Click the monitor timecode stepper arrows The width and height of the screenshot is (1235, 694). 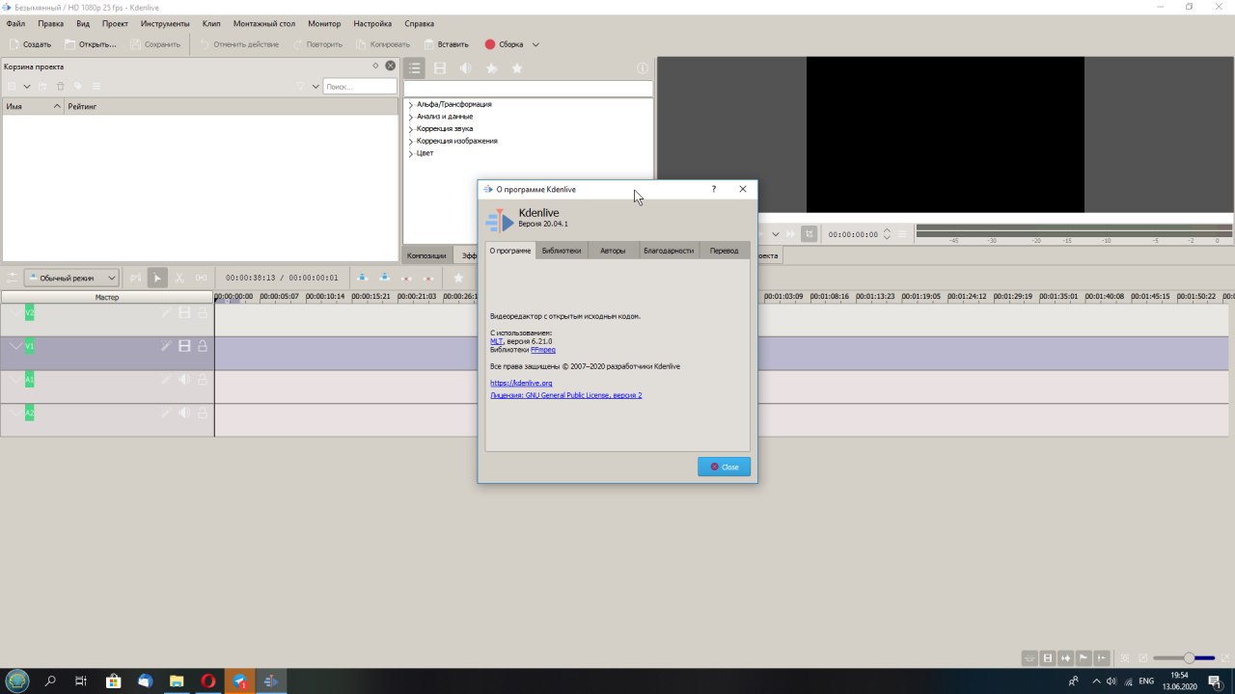pos(887,233)
